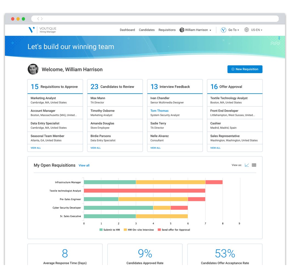Open View all under My Open Requisitions
The width and height of the screenshot is (290, 270).
click(x=84, y=165)
